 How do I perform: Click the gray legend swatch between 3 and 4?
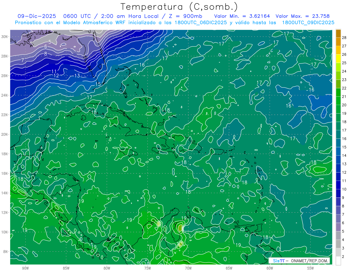pyautogui.click(x=338, y=244)
